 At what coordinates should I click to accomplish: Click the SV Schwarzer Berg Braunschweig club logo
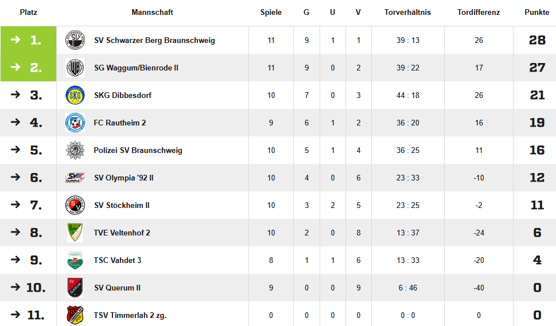pyautogui.click(x=75, y=40)
